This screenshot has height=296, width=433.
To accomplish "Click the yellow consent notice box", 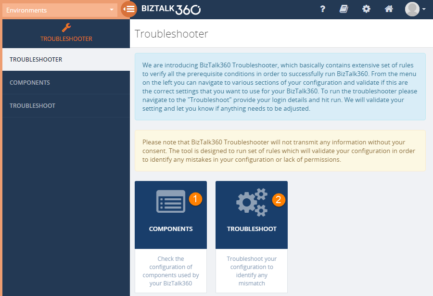I will tap(280, 151).
